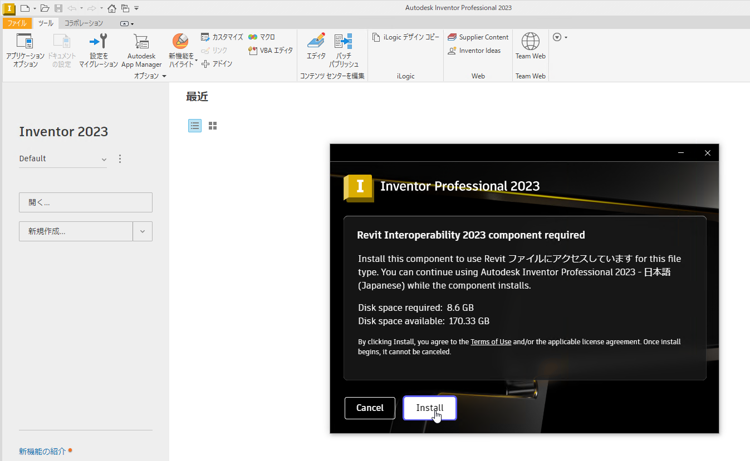Expand the 新規作成 dropdown arrow

pos(143,231)
